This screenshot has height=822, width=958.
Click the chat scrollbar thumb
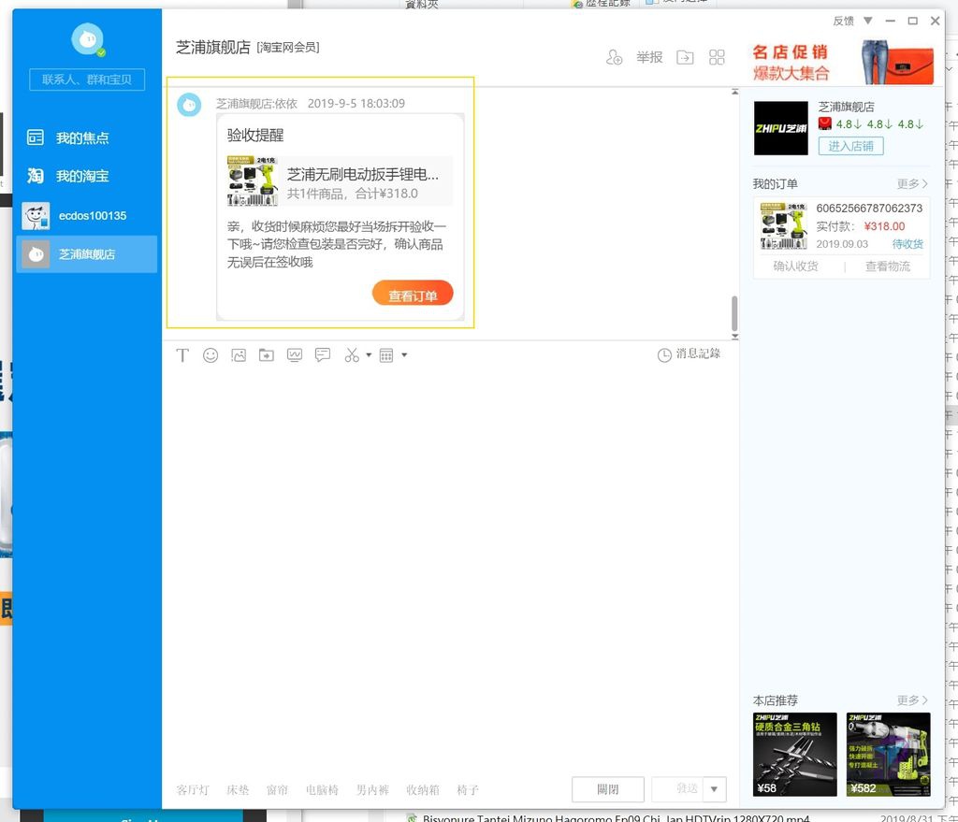[x=734, y=312]
